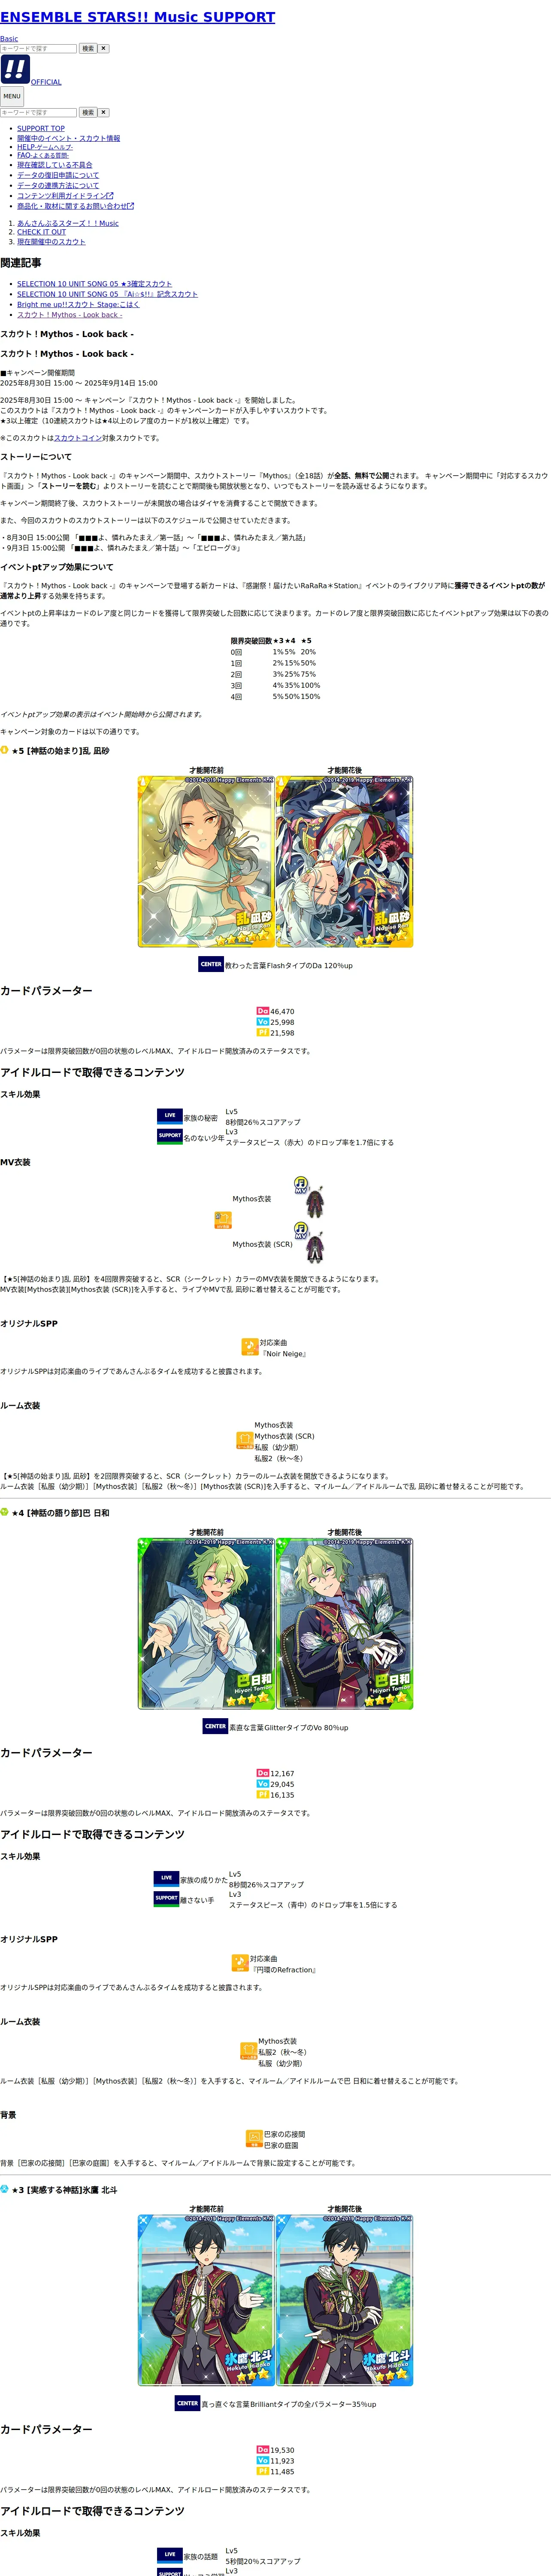Image resolution: width=551 pixels, height=2576 pixels.
Task: Click あんさんぶるスターズ！！Music breadcrumb
Action: [67, 223]
